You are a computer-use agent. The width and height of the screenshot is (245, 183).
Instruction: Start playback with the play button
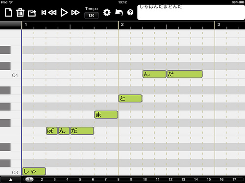[x=64, y=13]
